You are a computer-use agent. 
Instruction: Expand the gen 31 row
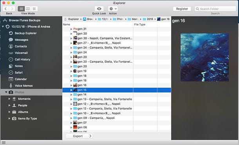71,29
